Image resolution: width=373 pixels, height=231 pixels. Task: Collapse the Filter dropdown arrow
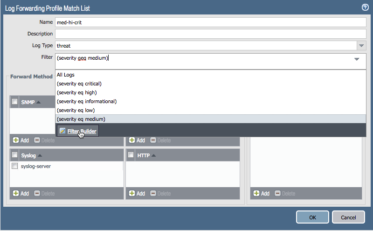pyautogui.click(x=357, y=59)
